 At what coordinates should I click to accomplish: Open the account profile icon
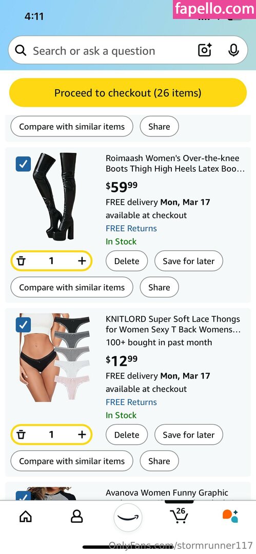click(77, 517)
